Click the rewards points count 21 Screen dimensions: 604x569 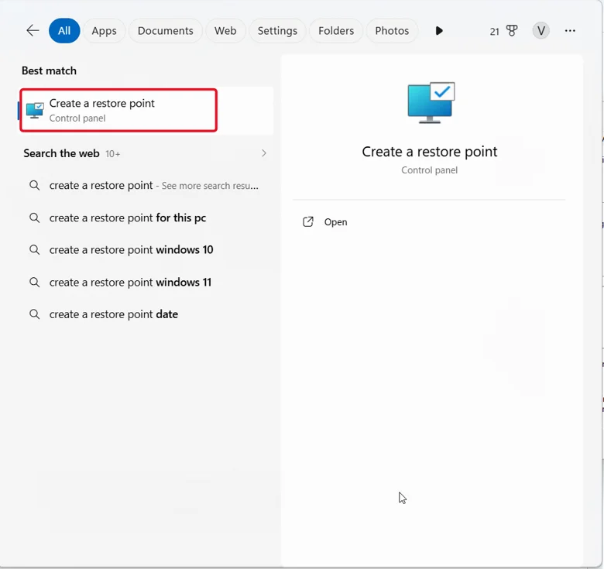[x=494, y=32]
